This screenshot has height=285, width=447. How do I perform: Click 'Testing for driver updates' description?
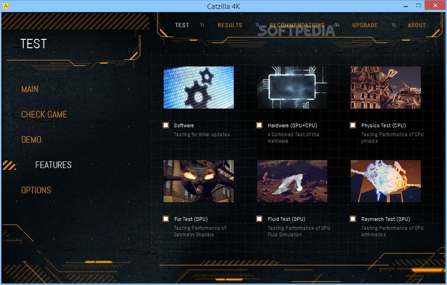202,134
